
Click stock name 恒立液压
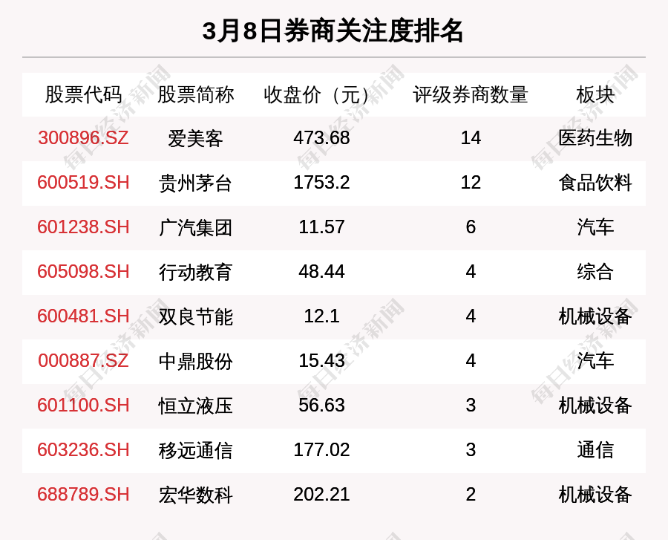(x=195, y=406)
